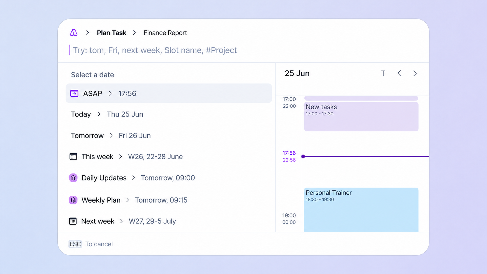This screenshot has width=487, height=274.
Task: Click the chevron after This week
Action: pos(121,157)
